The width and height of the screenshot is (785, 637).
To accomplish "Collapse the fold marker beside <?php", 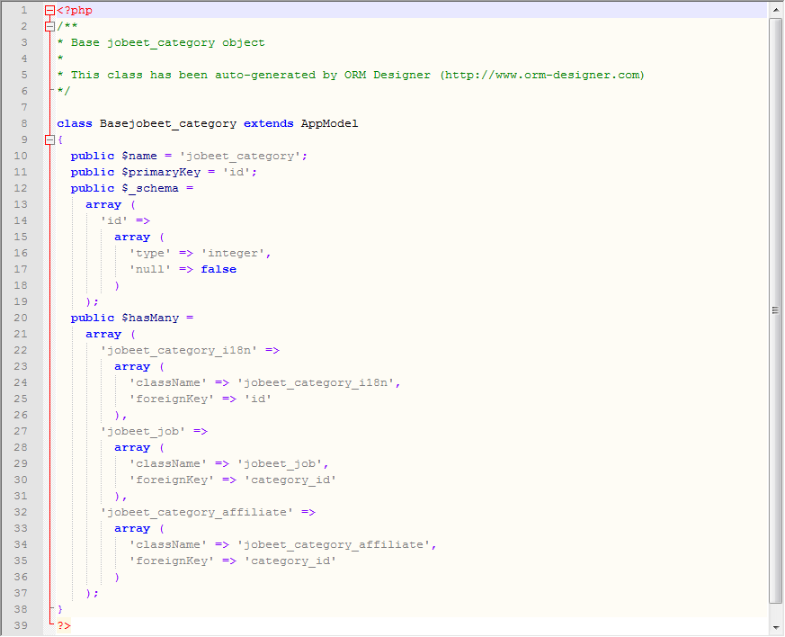I will coord(50,11).
